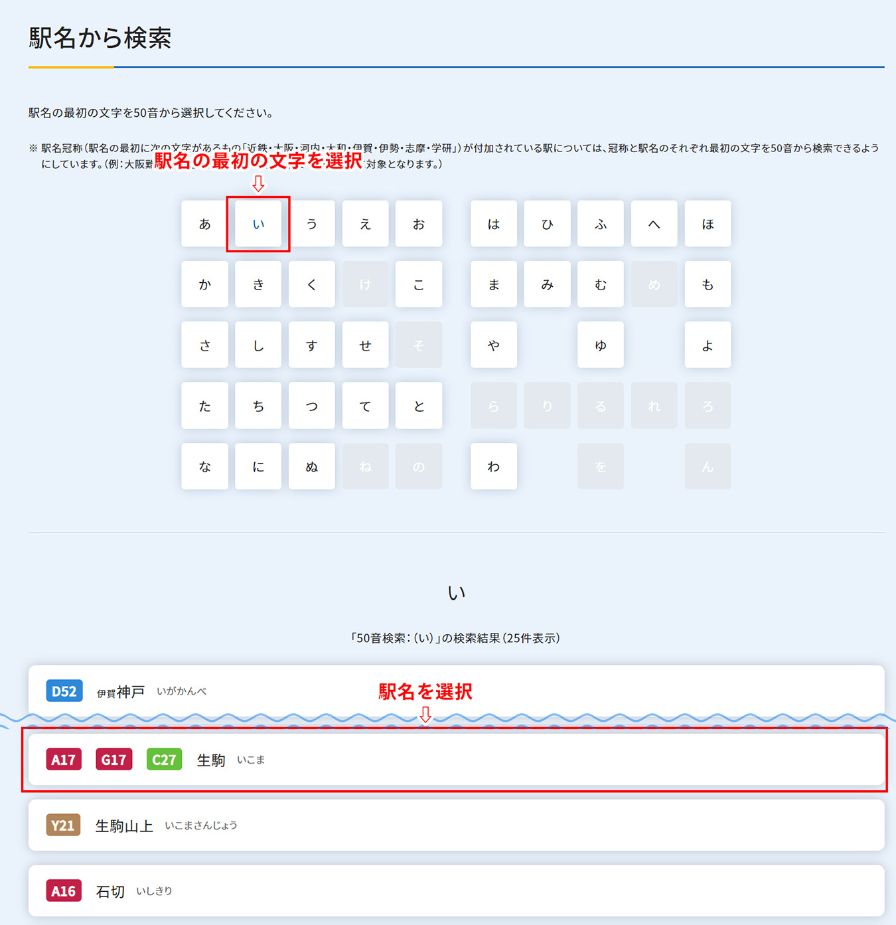Choose the も kana button
896x925 pixels.
point(708,284)
